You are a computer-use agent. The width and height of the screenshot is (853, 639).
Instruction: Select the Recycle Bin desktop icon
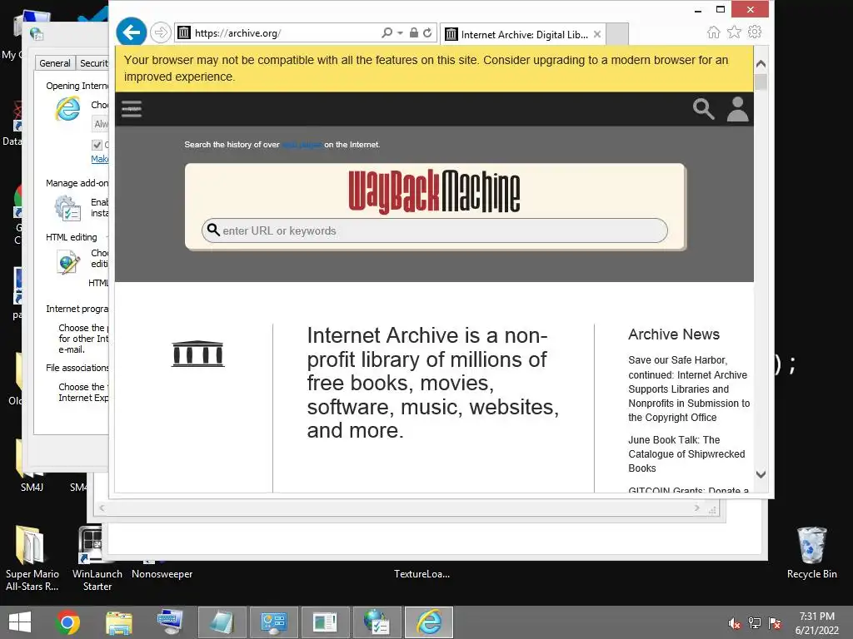click(x=811, y=552)
